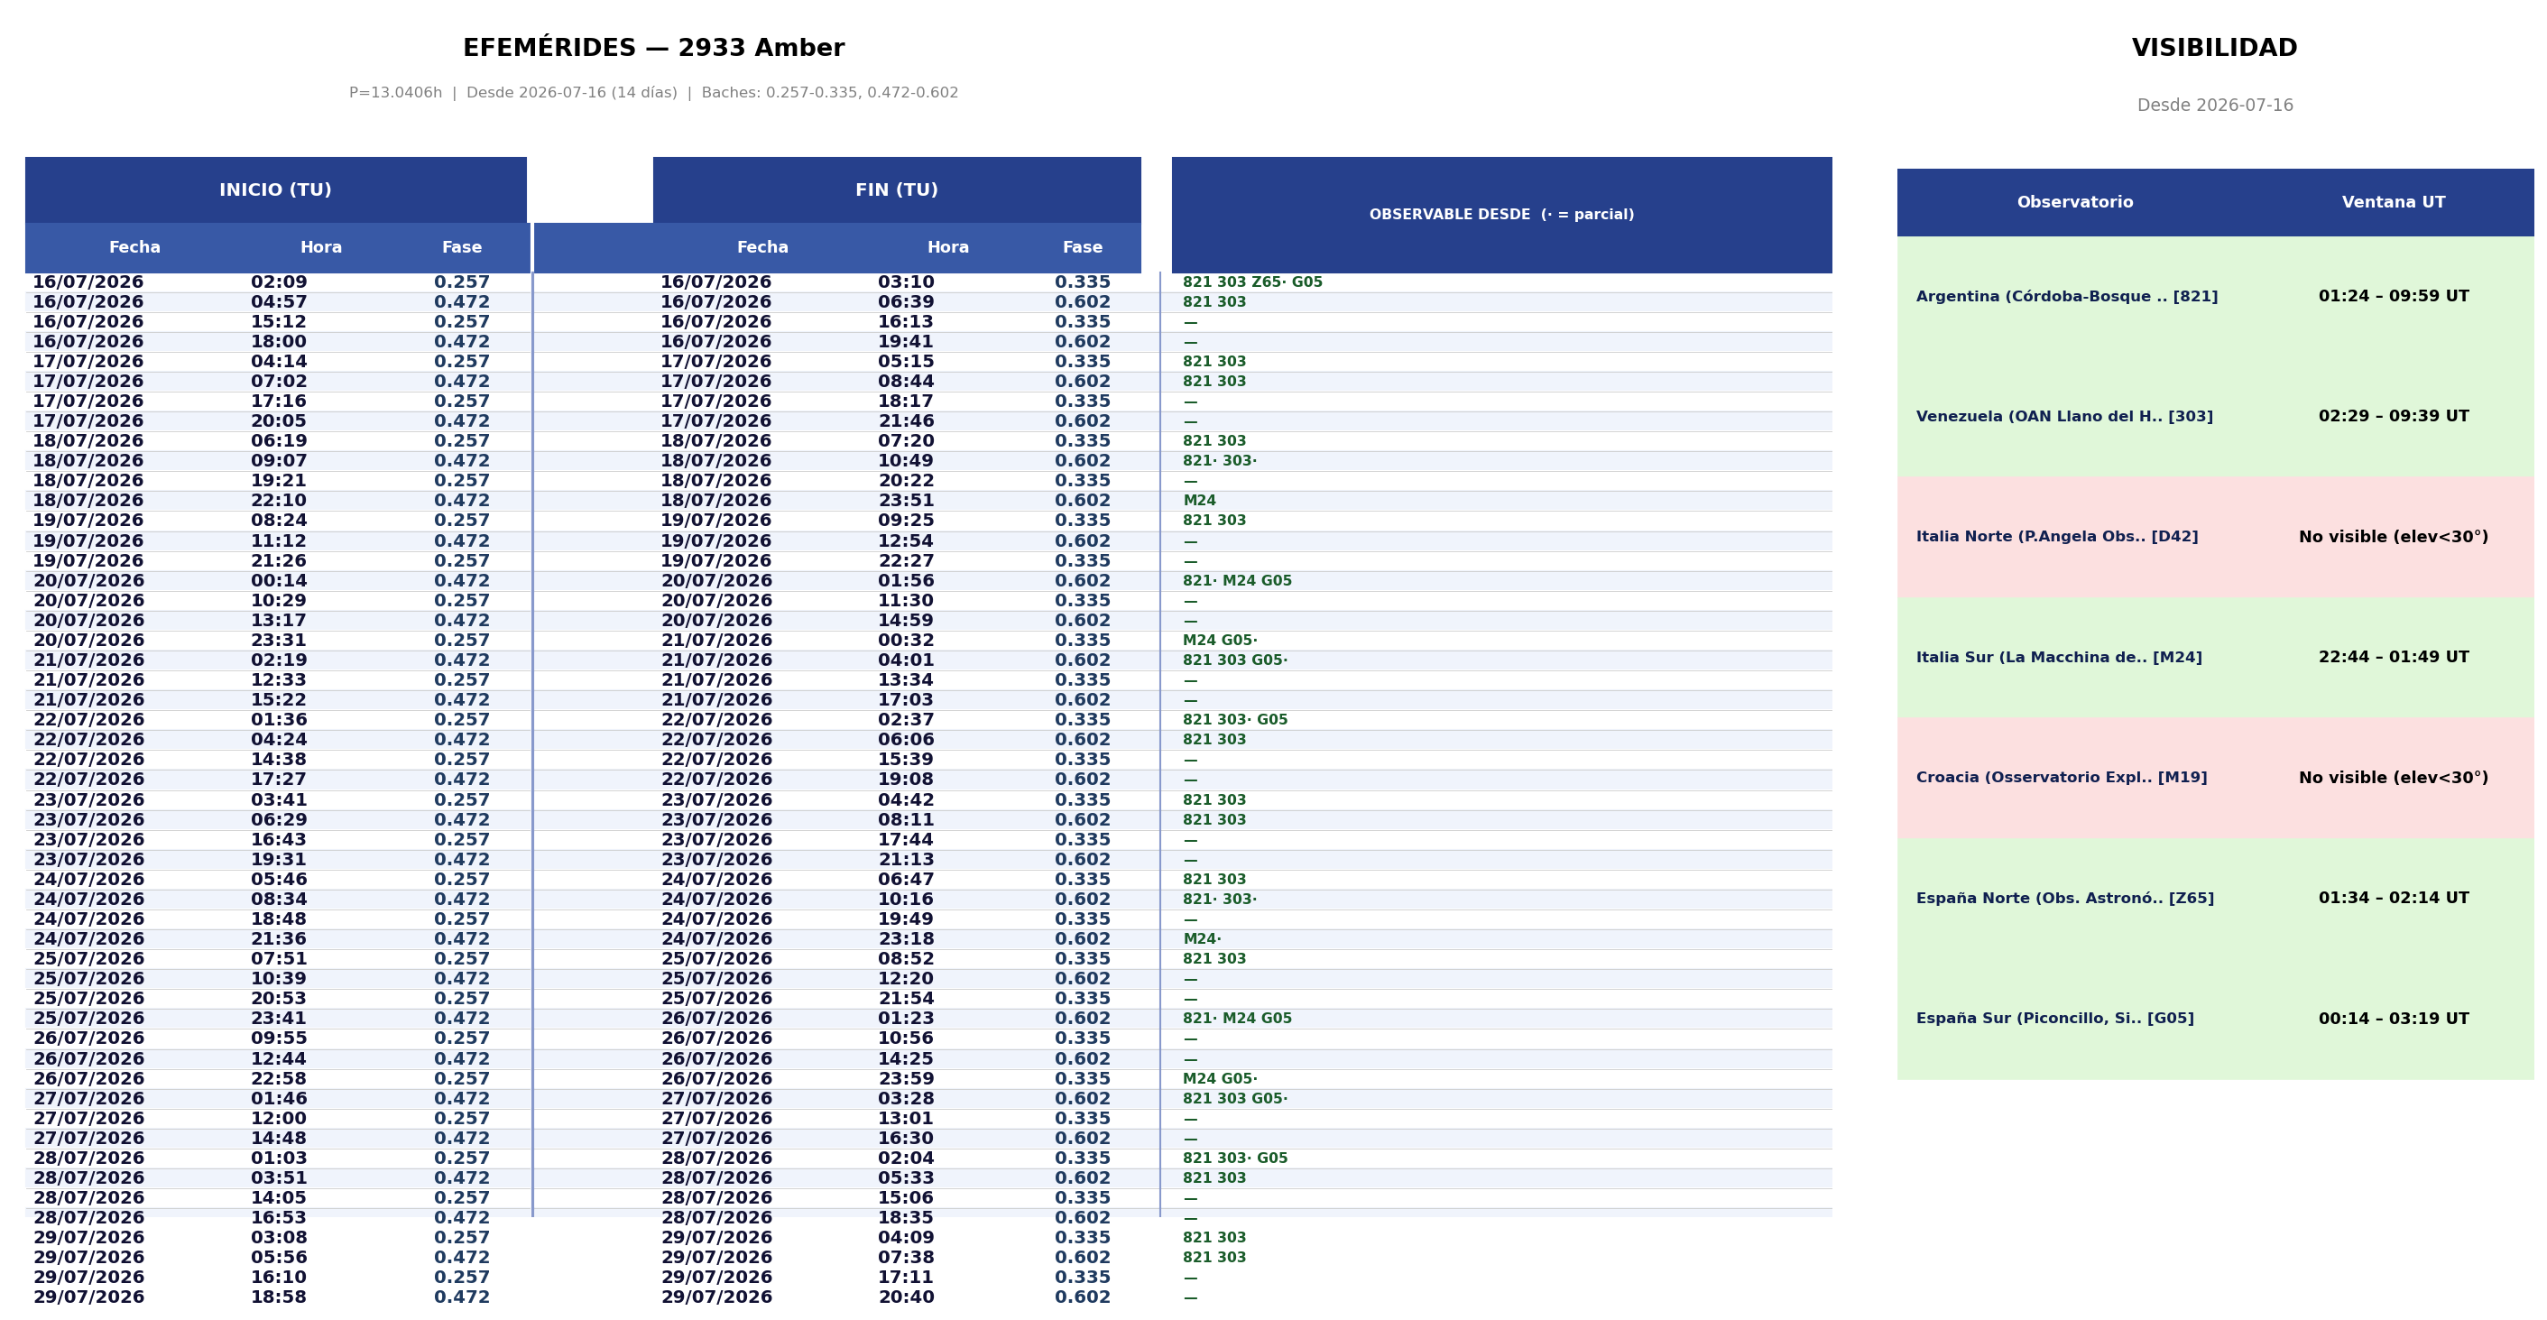
Task: Click the start time '04:14' on 17/07/2026
Action: [x=279, y=362]
